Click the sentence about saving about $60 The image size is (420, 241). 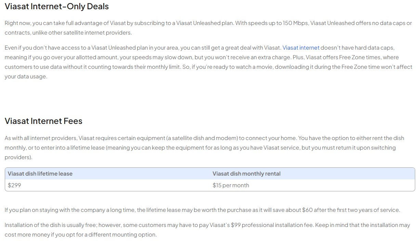click(x=202, y=210)
